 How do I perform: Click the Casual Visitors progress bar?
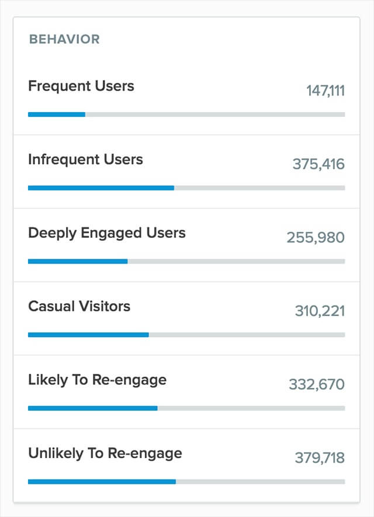(186, 335)
